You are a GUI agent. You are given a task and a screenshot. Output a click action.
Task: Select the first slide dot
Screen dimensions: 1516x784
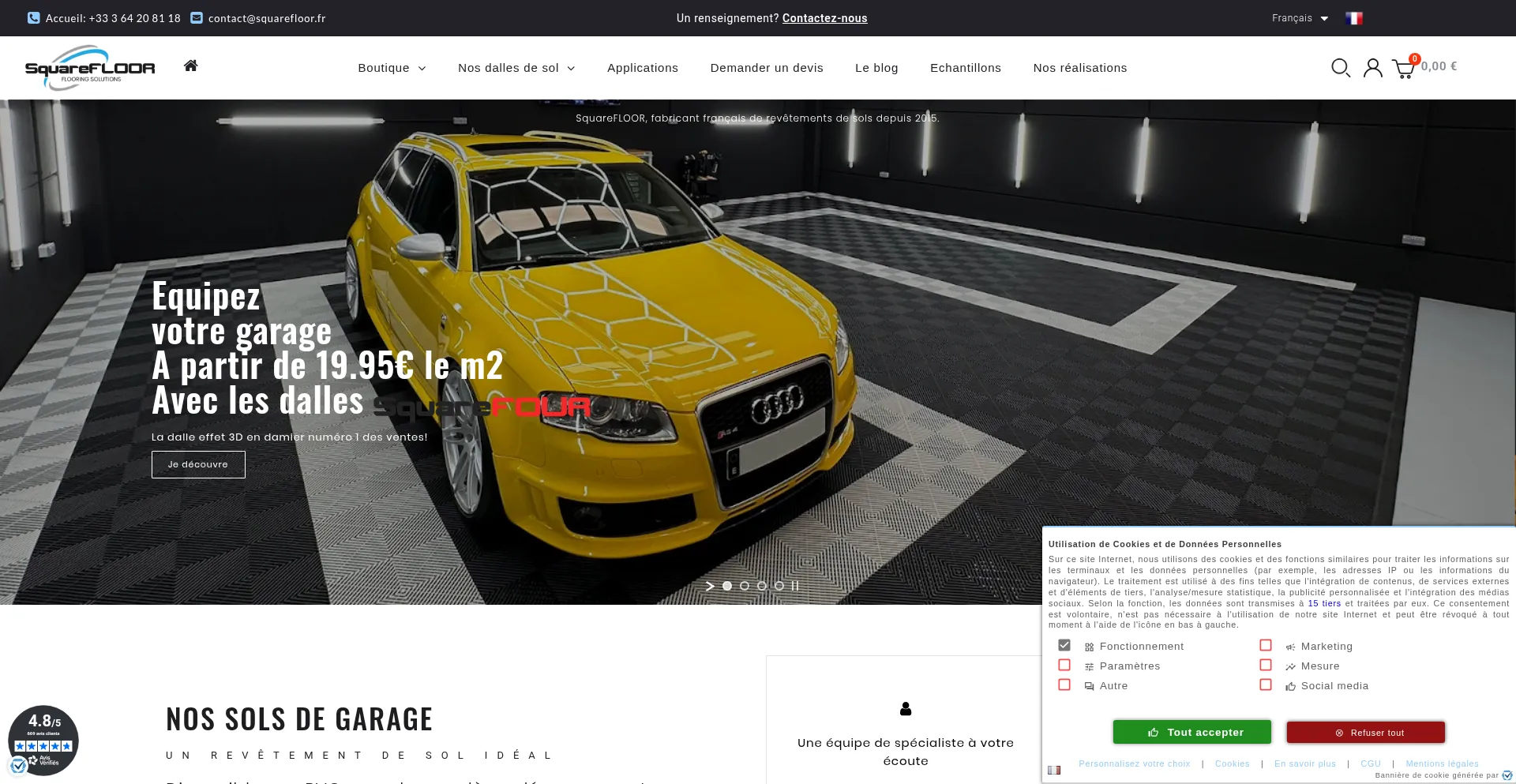coord(727,586)
